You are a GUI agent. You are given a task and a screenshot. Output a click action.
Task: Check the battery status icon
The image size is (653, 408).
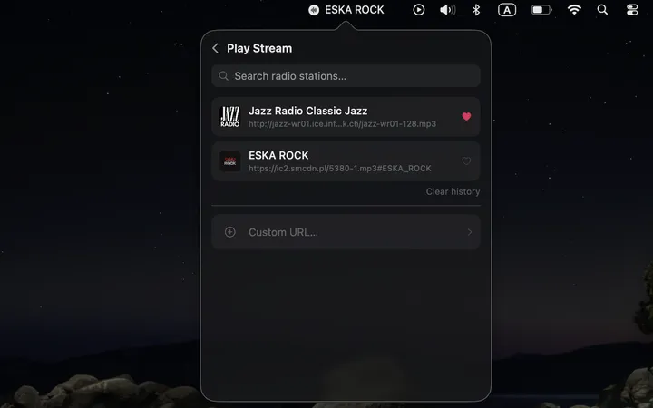[x=541, y=10]
